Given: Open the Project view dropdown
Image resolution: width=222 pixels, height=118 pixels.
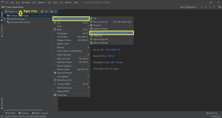Looking at the screenshot, I should pyautogui.click(x=13, y=12).
